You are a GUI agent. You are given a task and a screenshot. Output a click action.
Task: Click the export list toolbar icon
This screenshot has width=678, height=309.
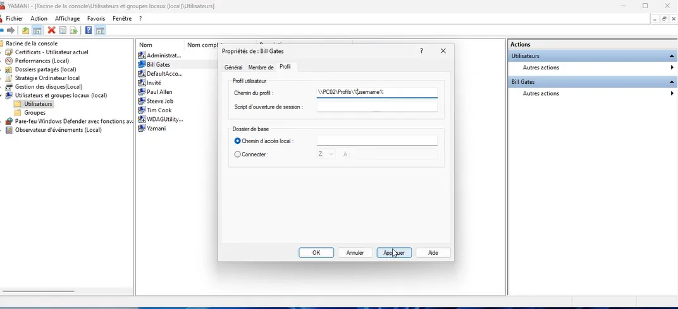(74, 30)
